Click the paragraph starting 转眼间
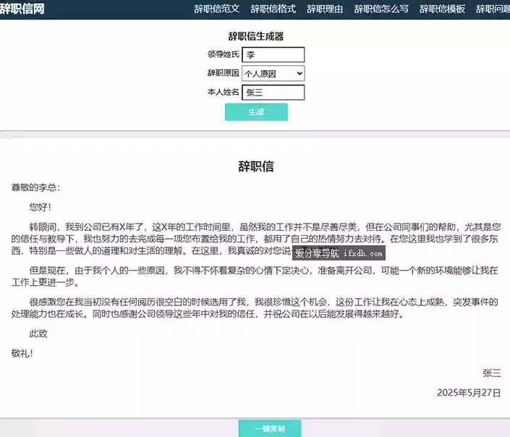The width and height of the screenshot is (510, 437). (256, 239)
